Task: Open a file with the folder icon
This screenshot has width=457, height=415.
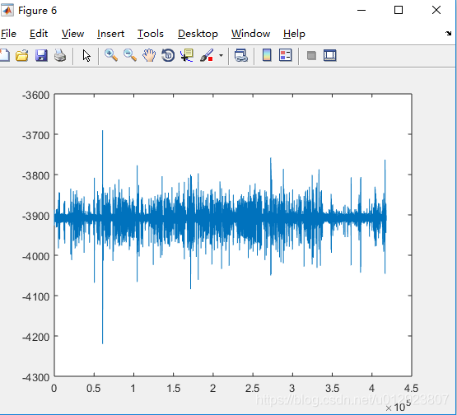Action: pyautogui.click(x=22, y=55)
